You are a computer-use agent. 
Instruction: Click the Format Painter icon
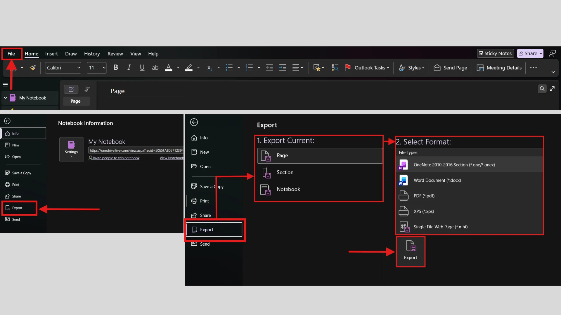click(x=33, y=68)
